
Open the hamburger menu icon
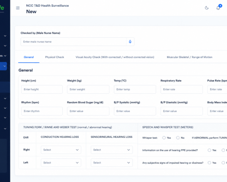tap(18, 8)
